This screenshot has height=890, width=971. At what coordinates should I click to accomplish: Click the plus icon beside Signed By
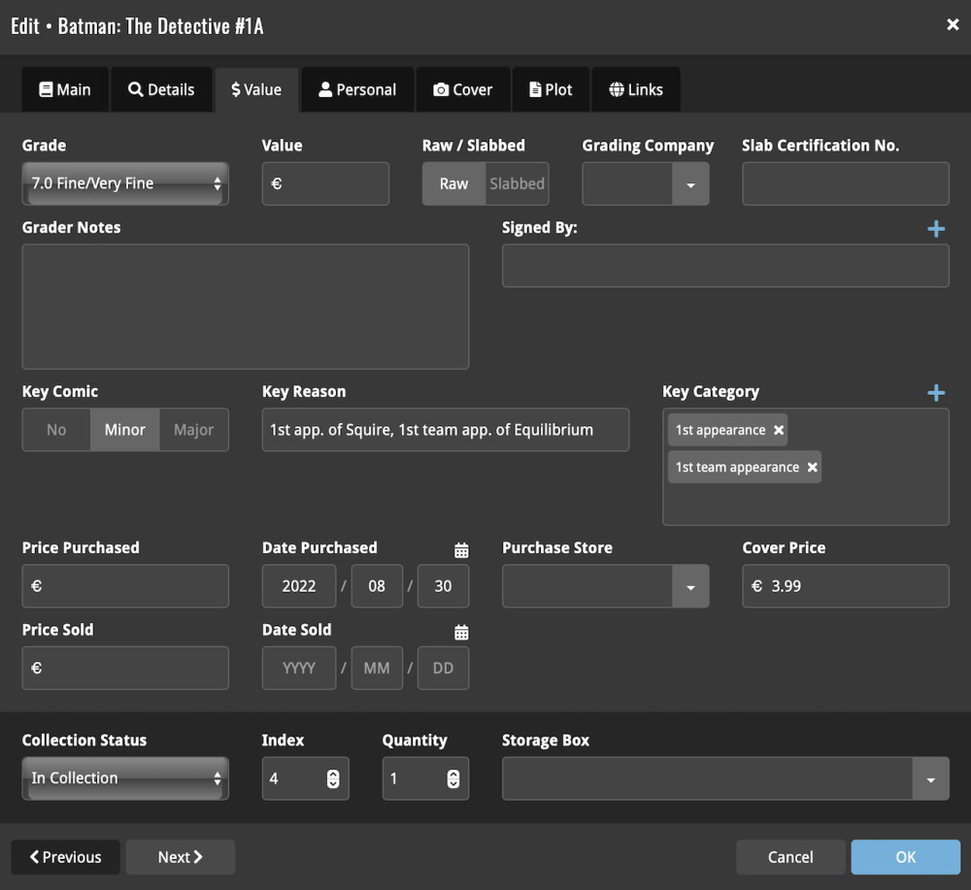pyautogui.click(x=936, y=229)
